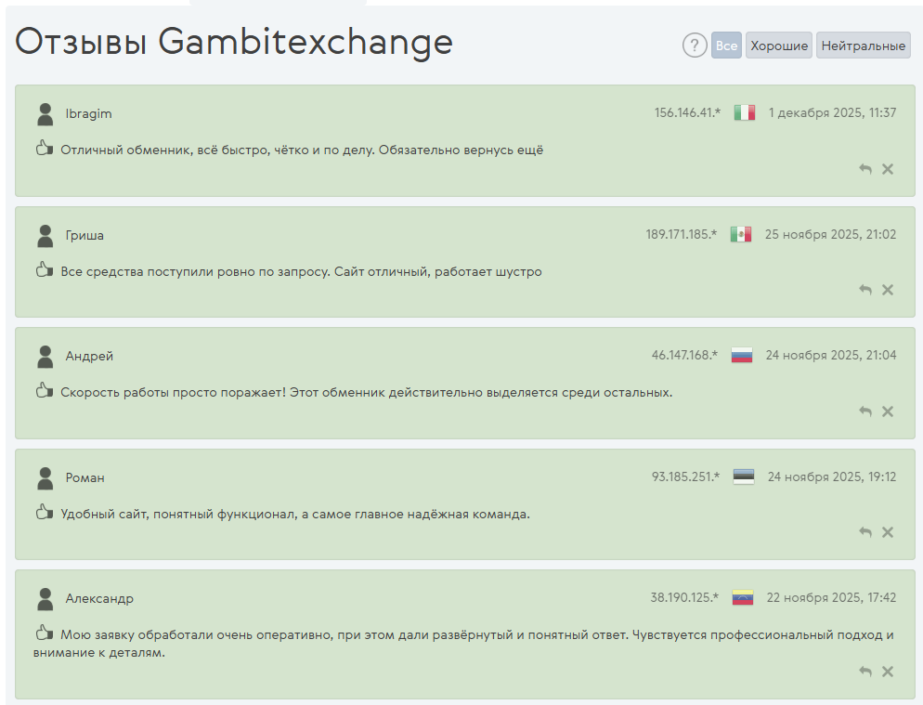923x705 pixels.
Task: Reply to Андрей's review
Action: pos(865,411)
